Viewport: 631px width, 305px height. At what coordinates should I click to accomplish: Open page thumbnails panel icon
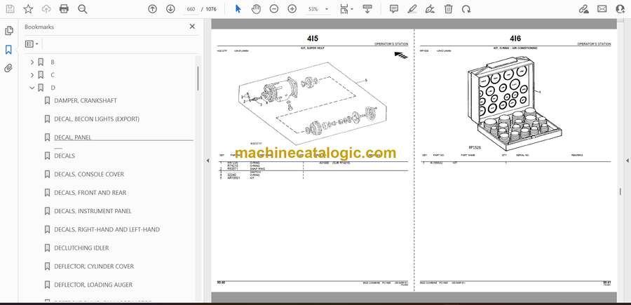click(x=8, y=31)
